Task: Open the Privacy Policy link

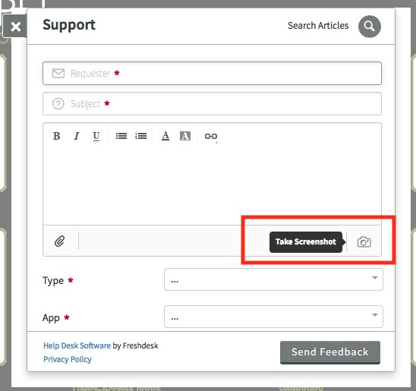Action: pyautogui.click(x=68, y=359)
